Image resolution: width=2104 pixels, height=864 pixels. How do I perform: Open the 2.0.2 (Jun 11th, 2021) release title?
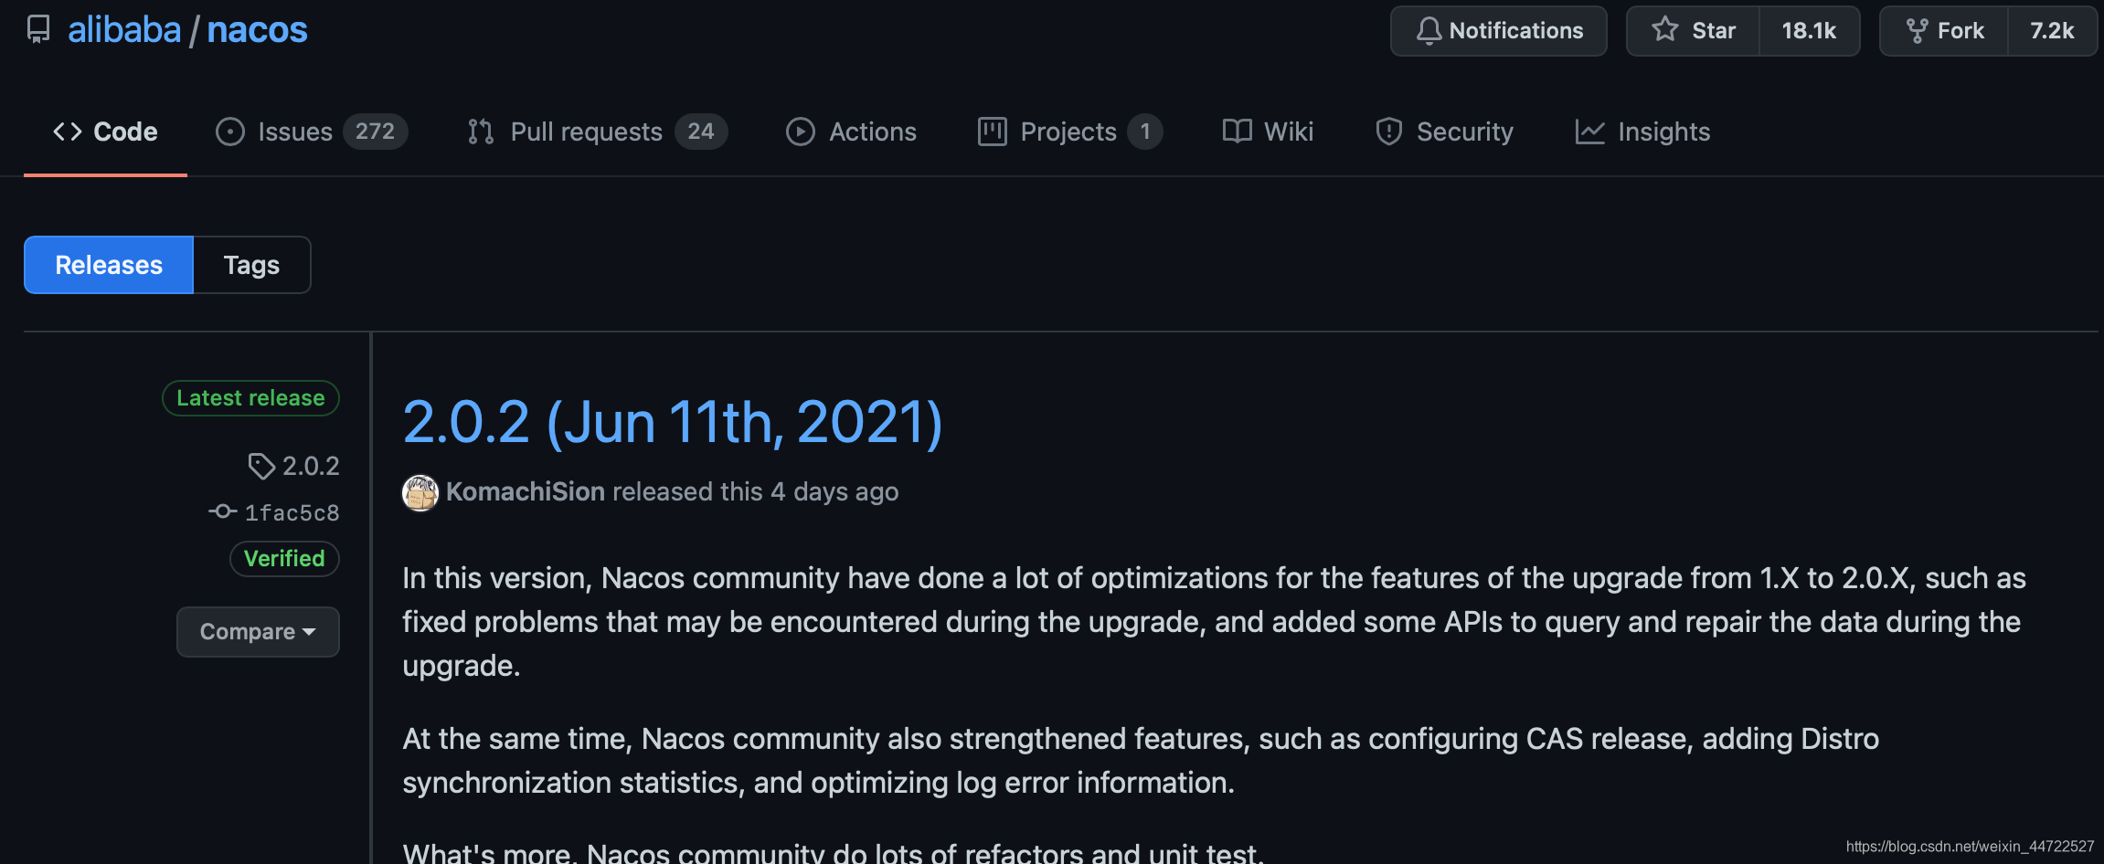tap(672, 422)
